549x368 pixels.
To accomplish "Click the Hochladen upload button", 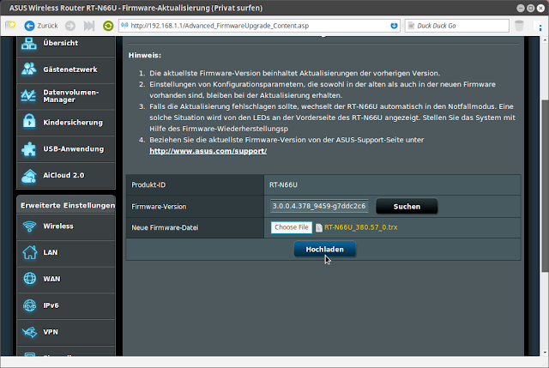I will [324, 250].
